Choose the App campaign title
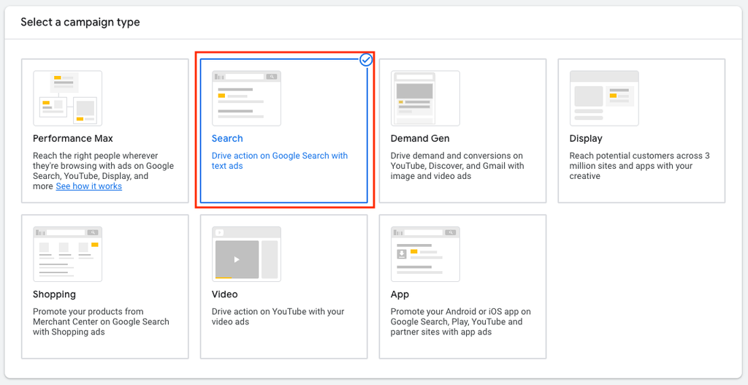Screen dimensions: 748x385 click(x=400, y=294)
